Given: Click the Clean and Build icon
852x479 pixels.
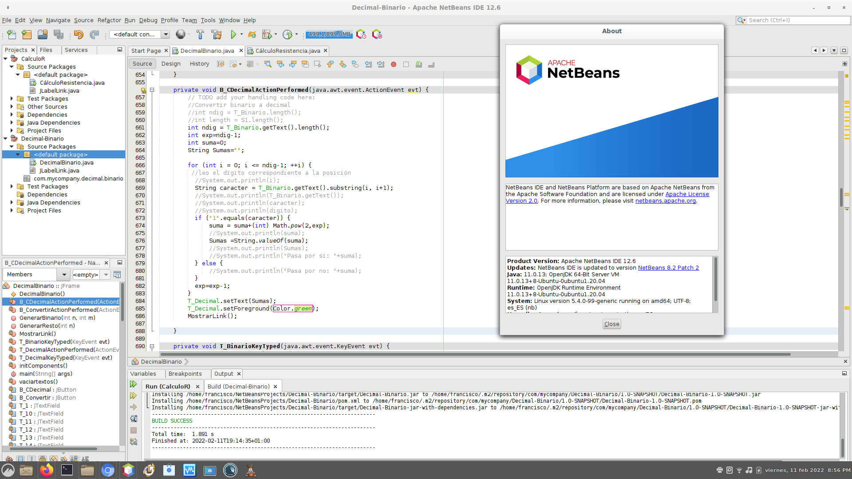Looking at the screenshot, I should tap(216, 35).
